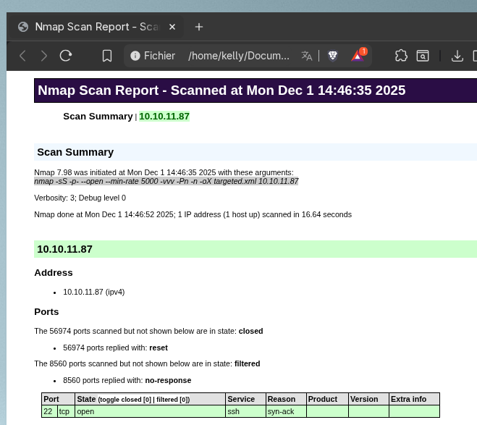
Task: Open a new tab with plus button
Action: tap(199, 27)
